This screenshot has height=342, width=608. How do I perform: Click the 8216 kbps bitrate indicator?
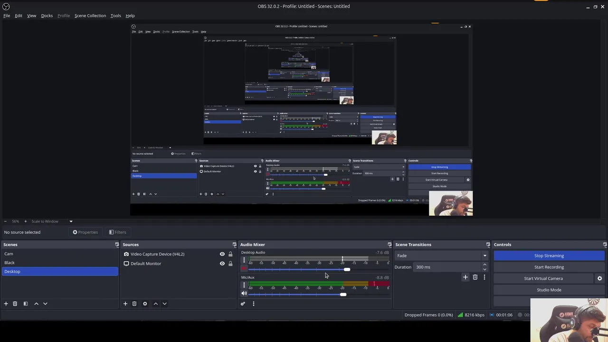[471, 315]
